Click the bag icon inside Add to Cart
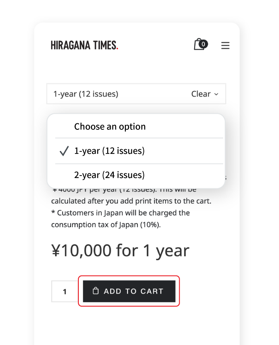Viewport: 279px width, 345px height. tap(96, 291)
